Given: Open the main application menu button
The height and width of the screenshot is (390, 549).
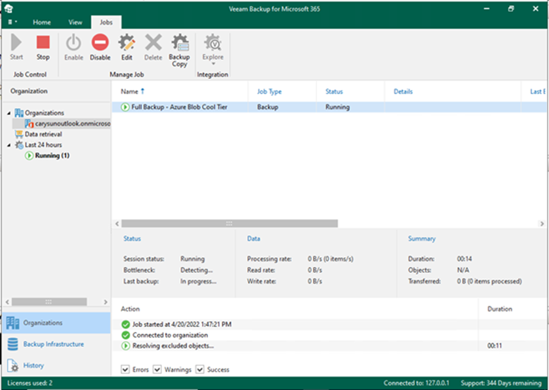Looking at the screenshot, I should point(12,22).
